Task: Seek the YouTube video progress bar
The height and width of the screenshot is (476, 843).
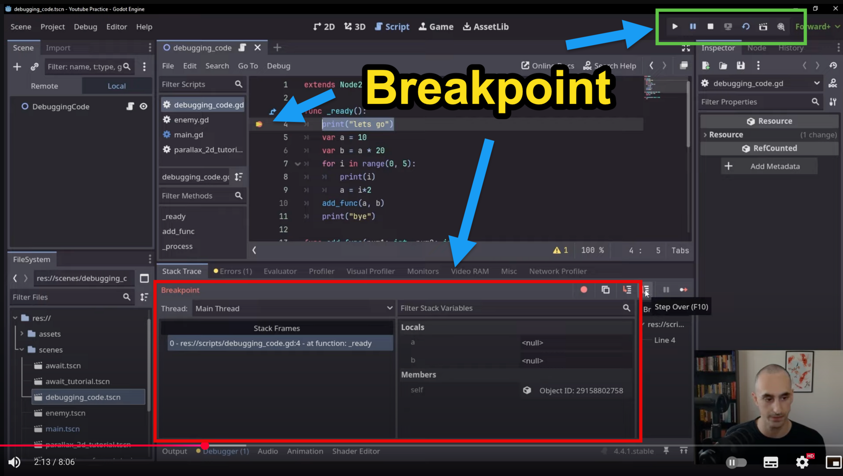Action: [421, 445]
